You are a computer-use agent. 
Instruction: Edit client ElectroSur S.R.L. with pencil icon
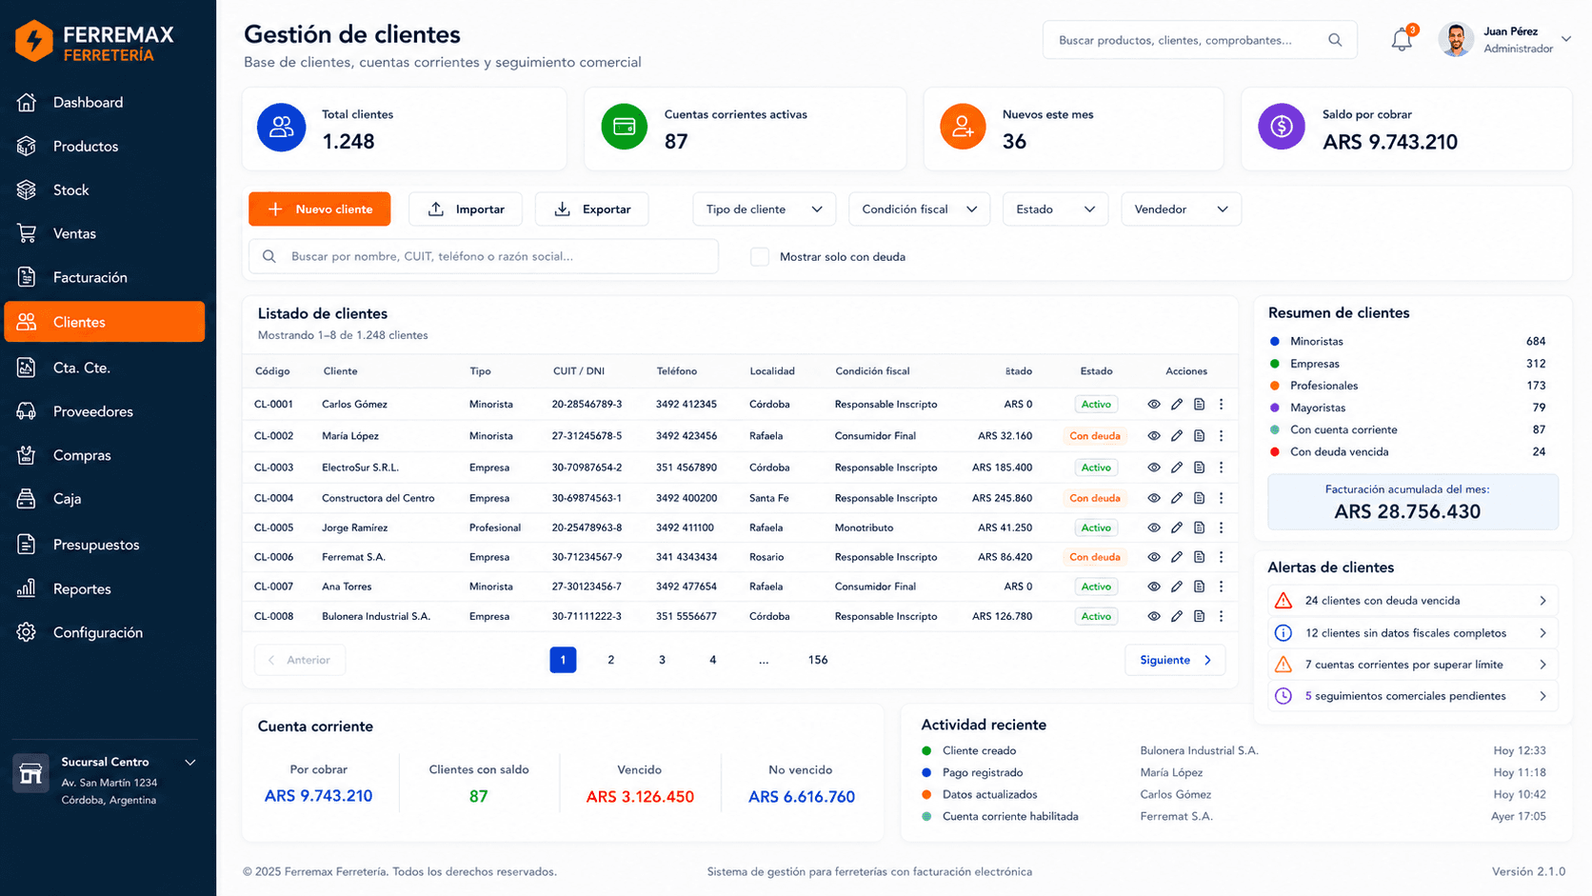click(x=1177, y=468)
